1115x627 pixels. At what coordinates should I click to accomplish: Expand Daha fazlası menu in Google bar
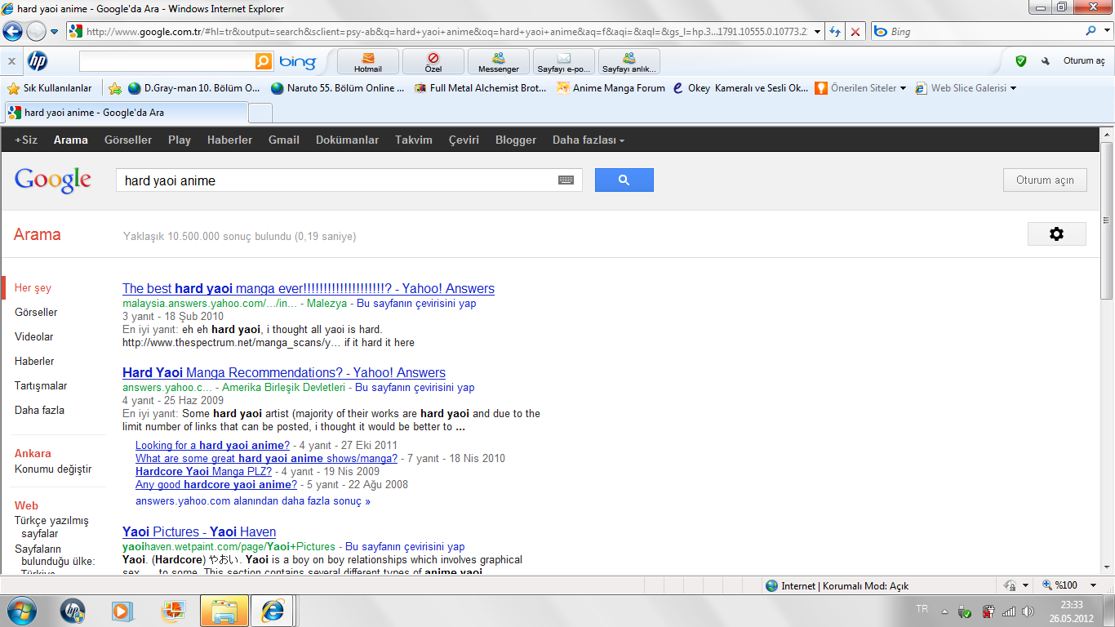tap(589, 140)
